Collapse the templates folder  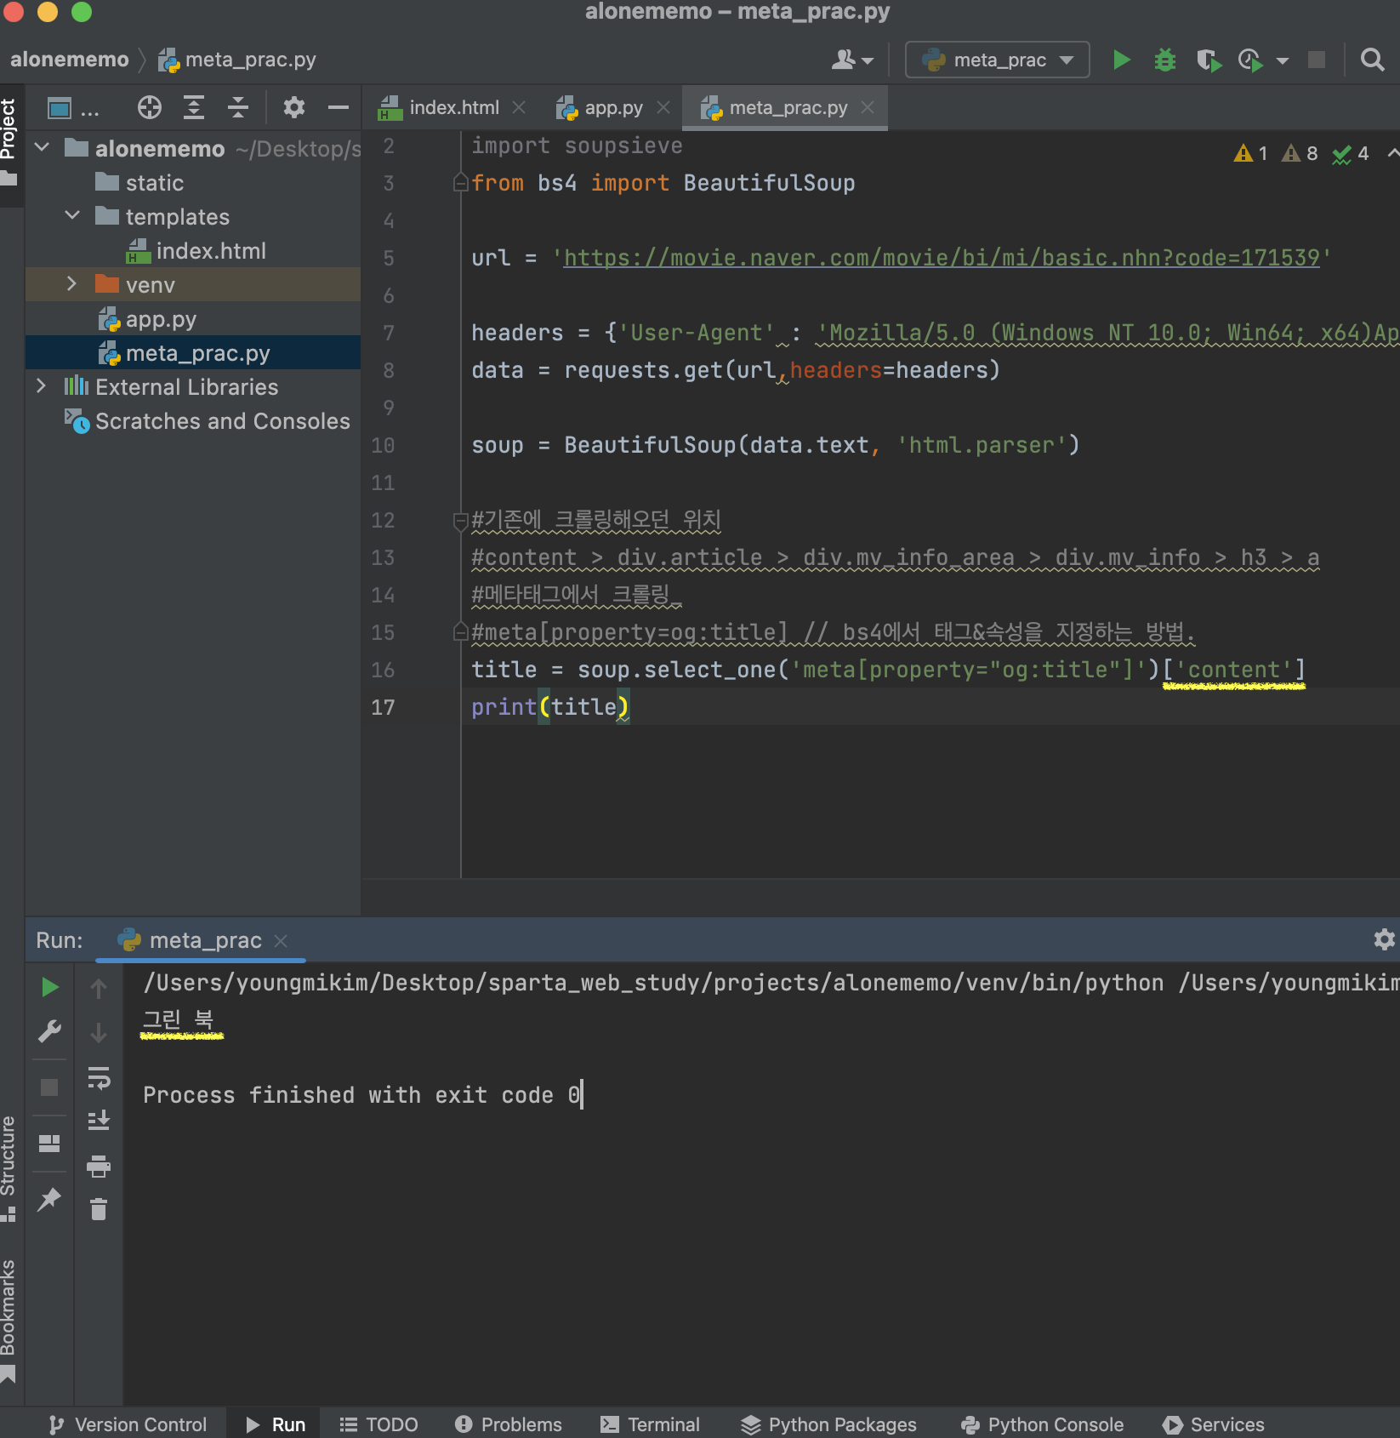point(72,216)
